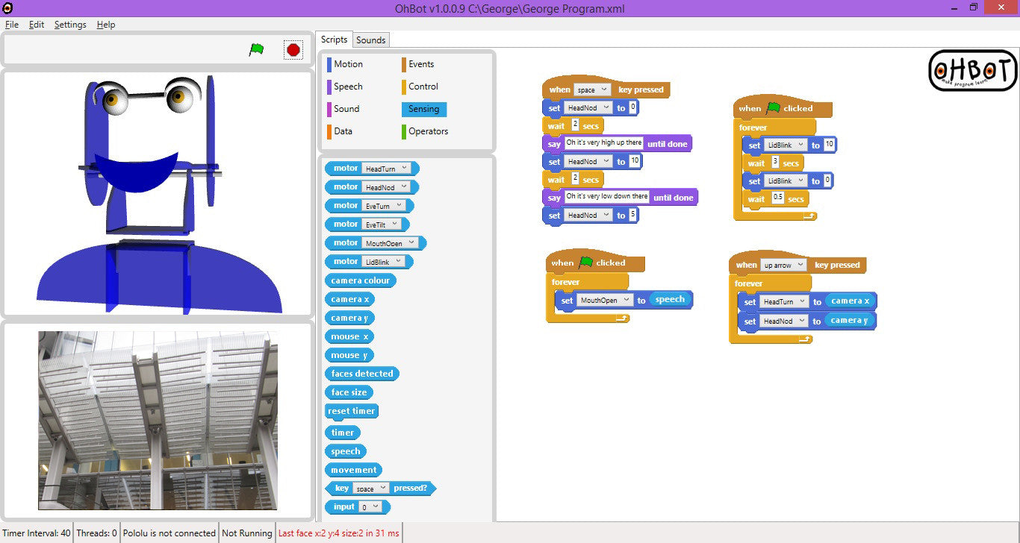Click the movement sensing block
The height and width of the screenshot is (543, 1020).
(x=354, y=470)
